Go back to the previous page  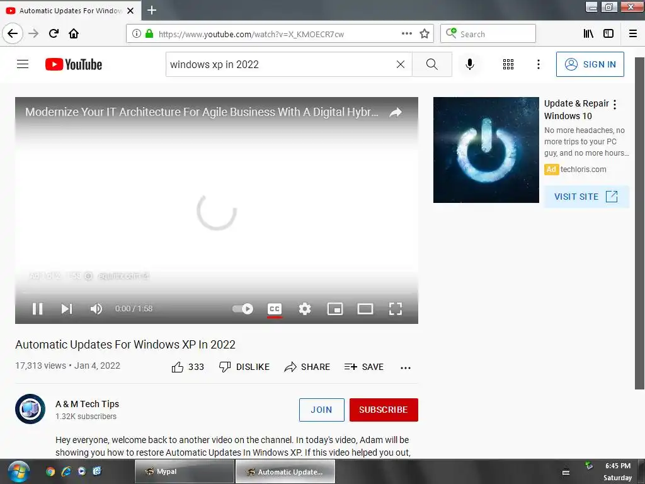(x=13, y=33)
